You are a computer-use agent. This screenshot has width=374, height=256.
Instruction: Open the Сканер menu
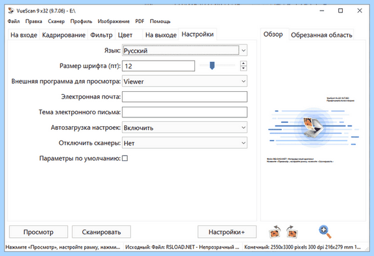click(56, 21)
